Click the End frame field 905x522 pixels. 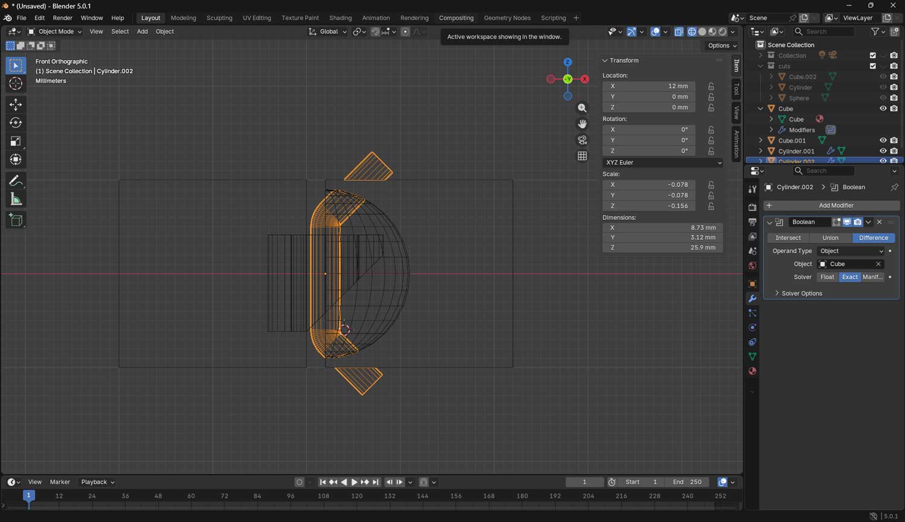pos(688,482)
